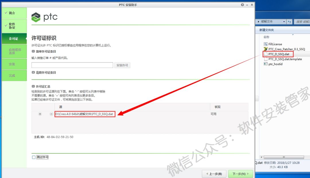
Task: Collapse the 许可证汇总 section
Action: (x=33, y=86)
